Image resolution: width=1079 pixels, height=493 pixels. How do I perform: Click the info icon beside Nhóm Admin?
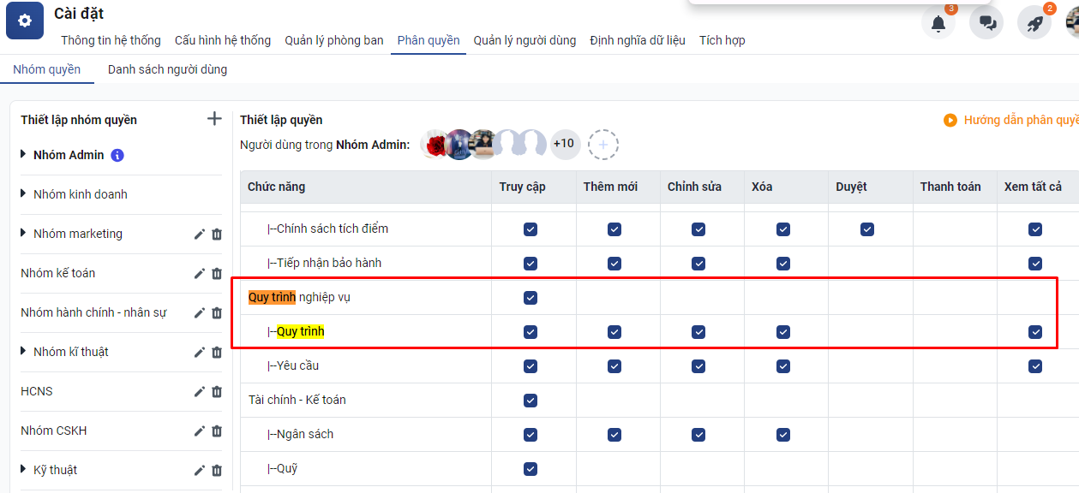[x=118, y=155]
